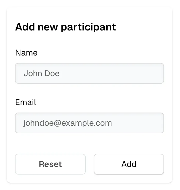Click the "Name" text above first field
Viewport: 180px width, 190px height.
click(x=26, y=53)
